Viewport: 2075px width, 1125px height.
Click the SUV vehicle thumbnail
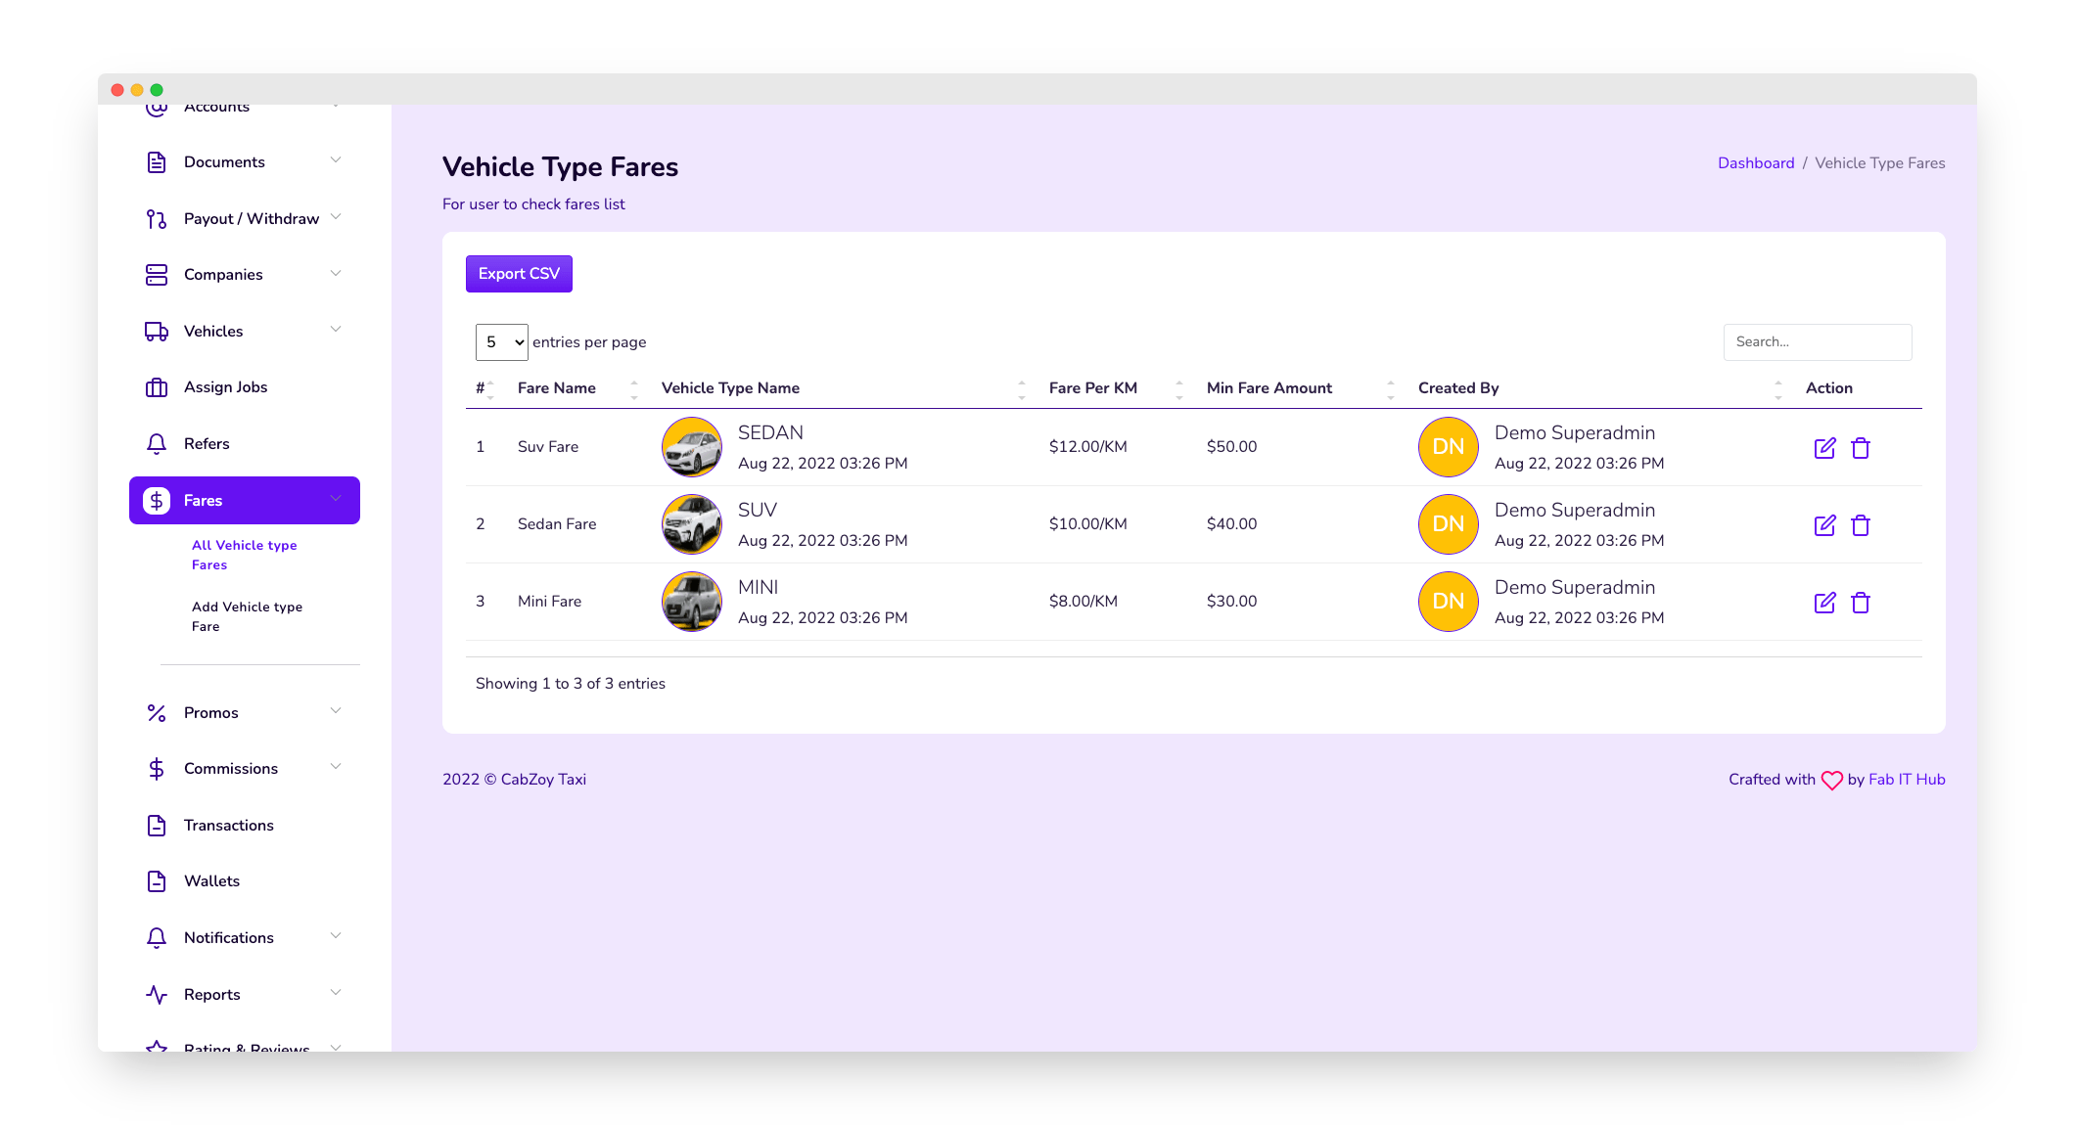click(692, 524)
